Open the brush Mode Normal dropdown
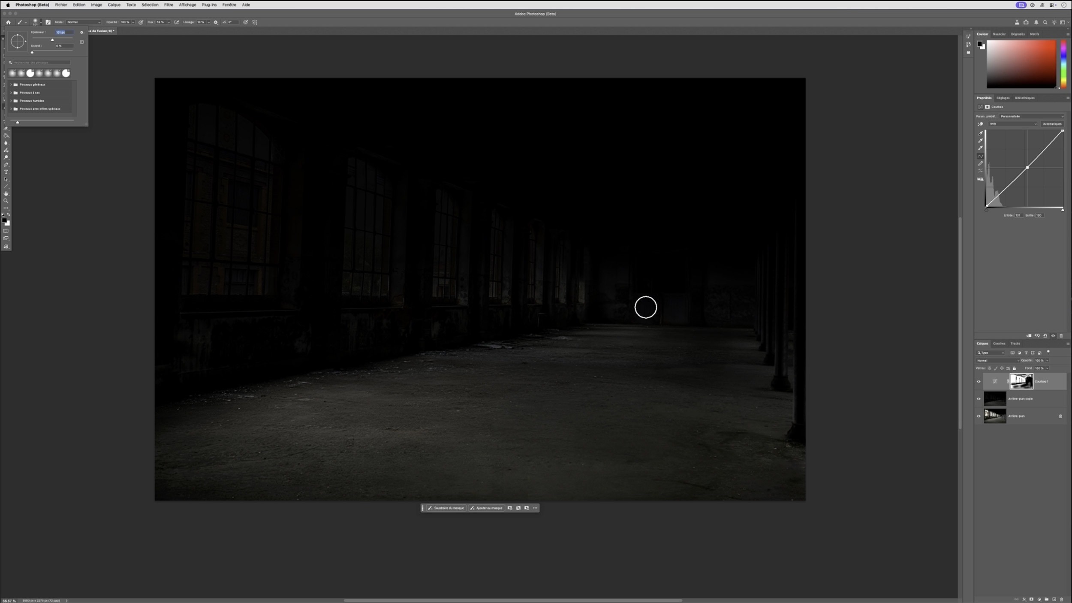1072x603 pixels. 83,22
